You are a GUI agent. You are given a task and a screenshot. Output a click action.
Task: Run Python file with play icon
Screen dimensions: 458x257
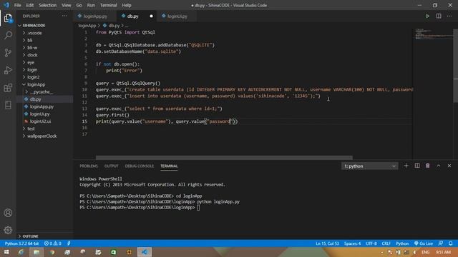427,16
